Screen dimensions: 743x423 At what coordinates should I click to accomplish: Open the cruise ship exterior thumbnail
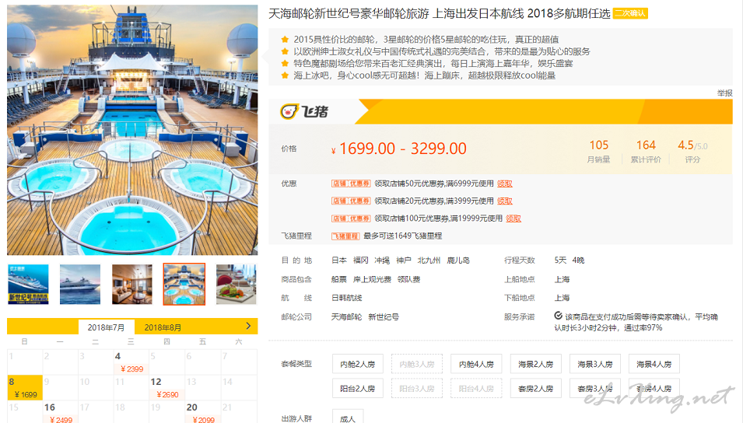coord(80,285)
